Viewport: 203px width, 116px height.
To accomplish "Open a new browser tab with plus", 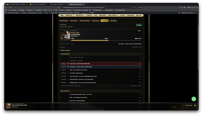I will coord(86,4).
